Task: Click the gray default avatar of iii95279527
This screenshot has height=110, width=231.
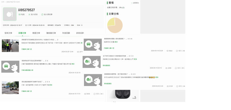Action: coord(10,14)
